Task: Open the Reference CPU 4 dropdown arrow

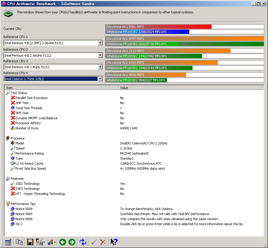Action: (100, 79)
